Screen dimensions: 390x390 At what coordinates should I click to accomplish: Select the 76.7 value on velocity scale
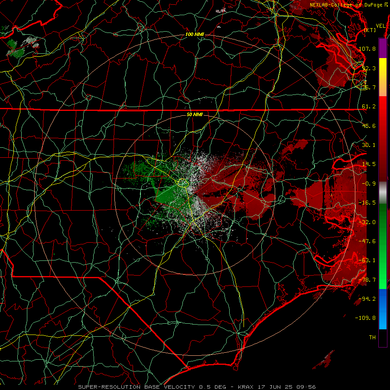[369, 87]
